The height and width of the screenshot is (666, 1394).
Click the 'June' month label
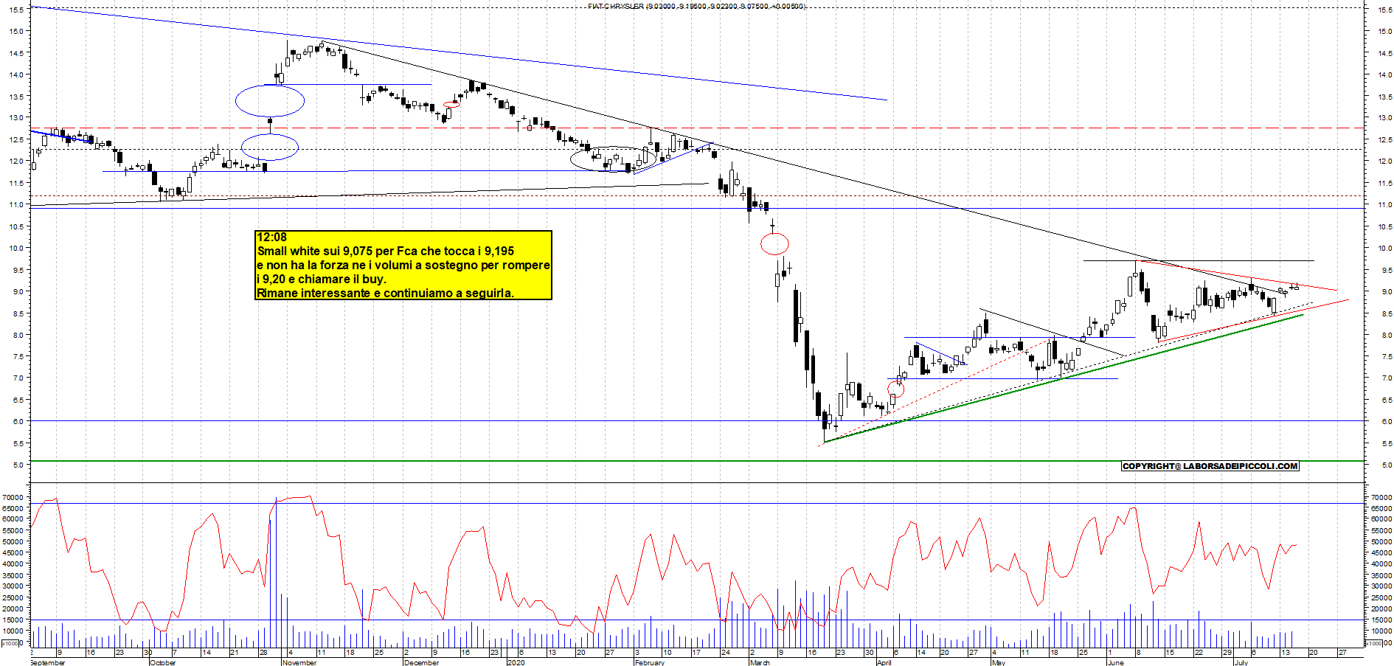tap(1116, 662)
